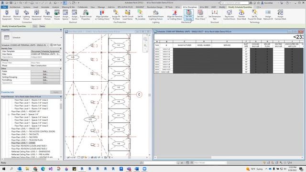Click the Assign Network ID tool
306x172 pixels.
tap(268, 15)
